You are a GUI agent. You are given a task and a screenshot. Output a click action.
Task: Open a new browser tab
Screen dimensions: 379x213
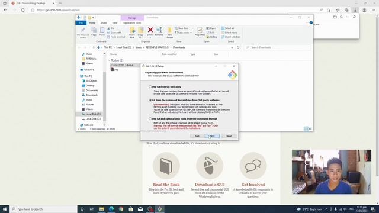[60, 3]
